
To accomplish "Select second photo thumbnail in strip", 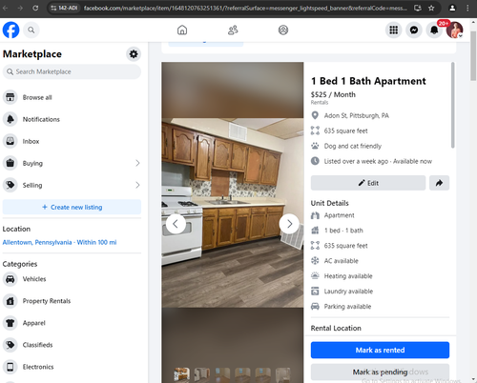I will point(202,374).
